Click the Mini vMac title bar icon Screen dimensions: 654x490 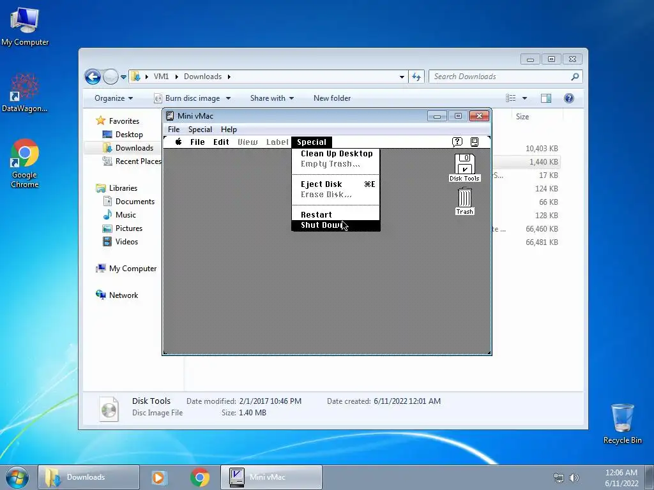click(x=170, y=116)
